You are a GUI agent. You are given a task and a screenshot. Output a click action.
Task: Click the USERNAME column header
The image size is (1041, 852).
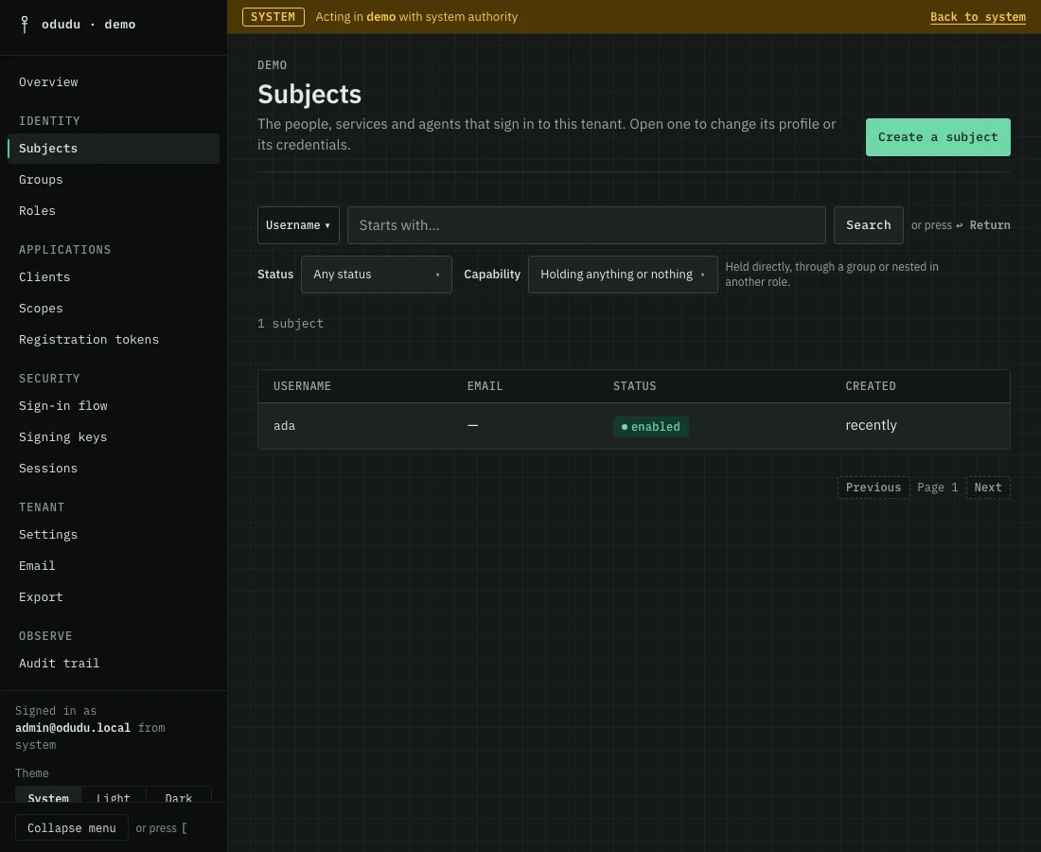(302, 386)
